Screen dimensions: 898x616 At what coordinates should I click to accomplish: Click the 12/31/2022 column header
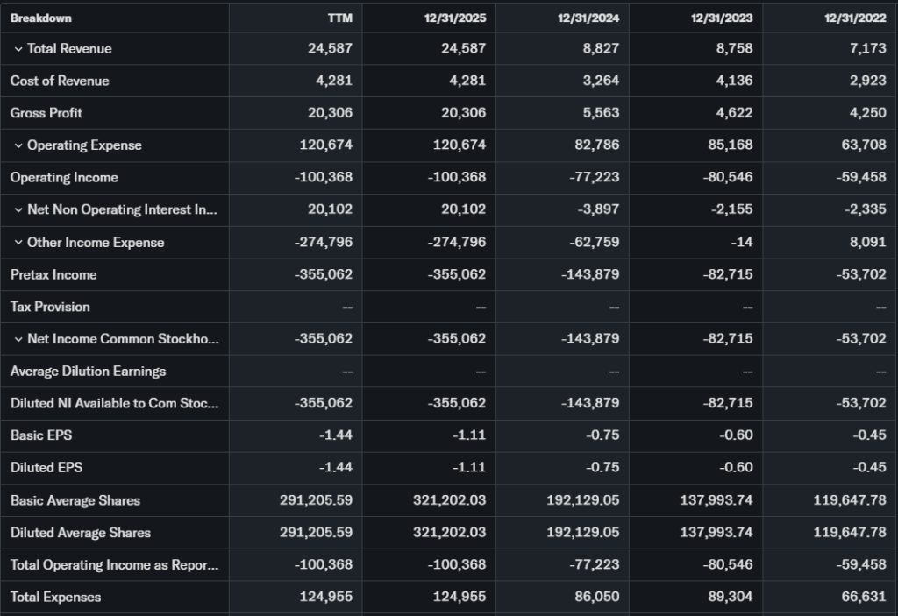[x=857, y=18]
